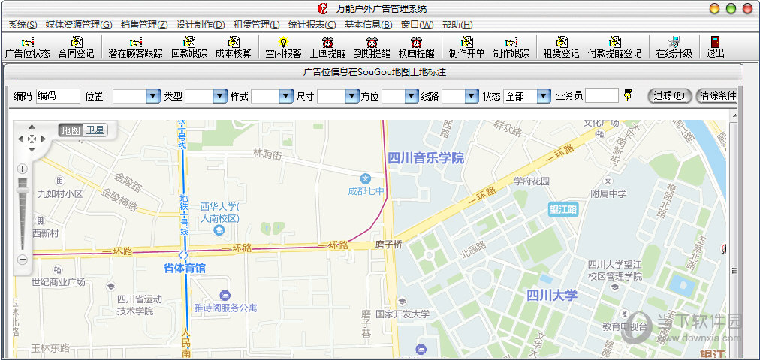
Task: Click the 合同登记 contract registration icon
Action: tap(76, 46)
